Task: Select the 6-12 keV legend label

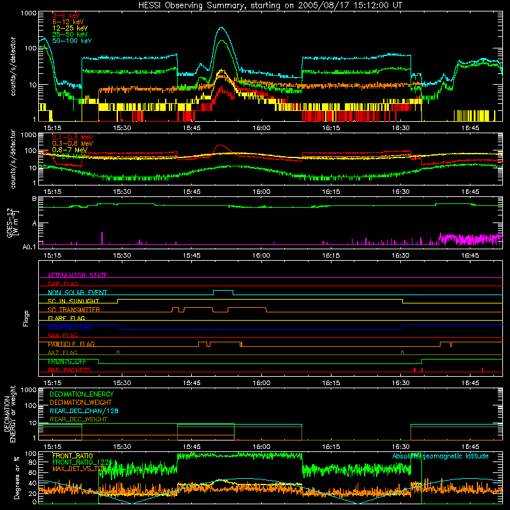Action: coord(68,22)
